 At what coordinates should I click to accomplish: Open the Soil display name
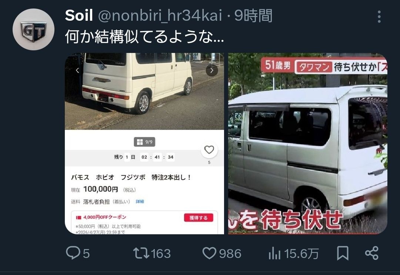click(x=79, y=15)
